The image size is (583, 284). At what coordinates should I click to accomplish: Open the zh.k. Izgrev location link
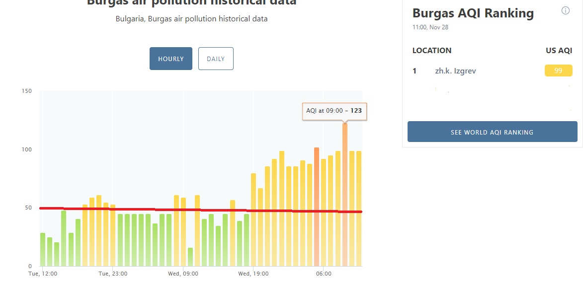[x=455, y=71]
